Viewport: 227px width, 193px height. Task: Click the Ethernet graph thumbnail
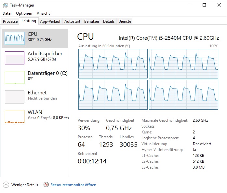(15, 97)
